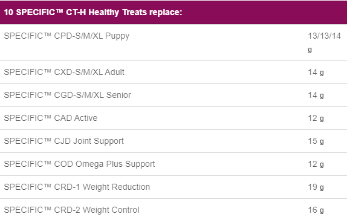Screen dimensions: 347x220
Task: Click the 16 g value for Weight Control
Action: [316, 210]
